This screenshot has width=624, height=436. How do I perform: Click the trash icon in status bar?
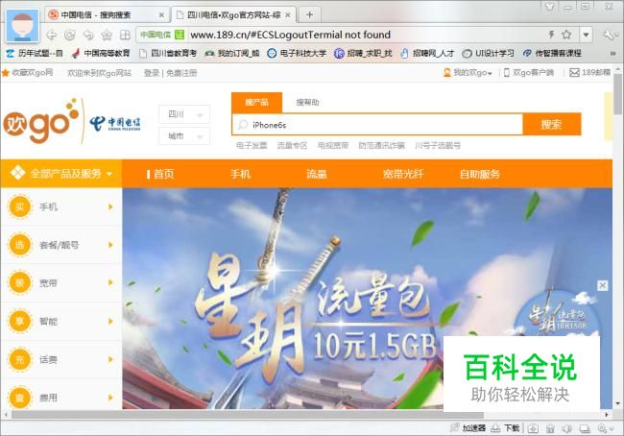tap(550, 428)
